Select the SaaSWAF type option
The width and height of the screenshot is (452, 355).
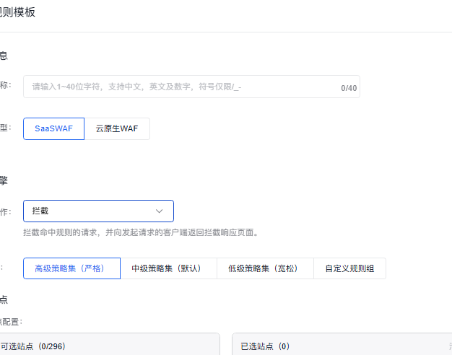[x=53, y=128]
